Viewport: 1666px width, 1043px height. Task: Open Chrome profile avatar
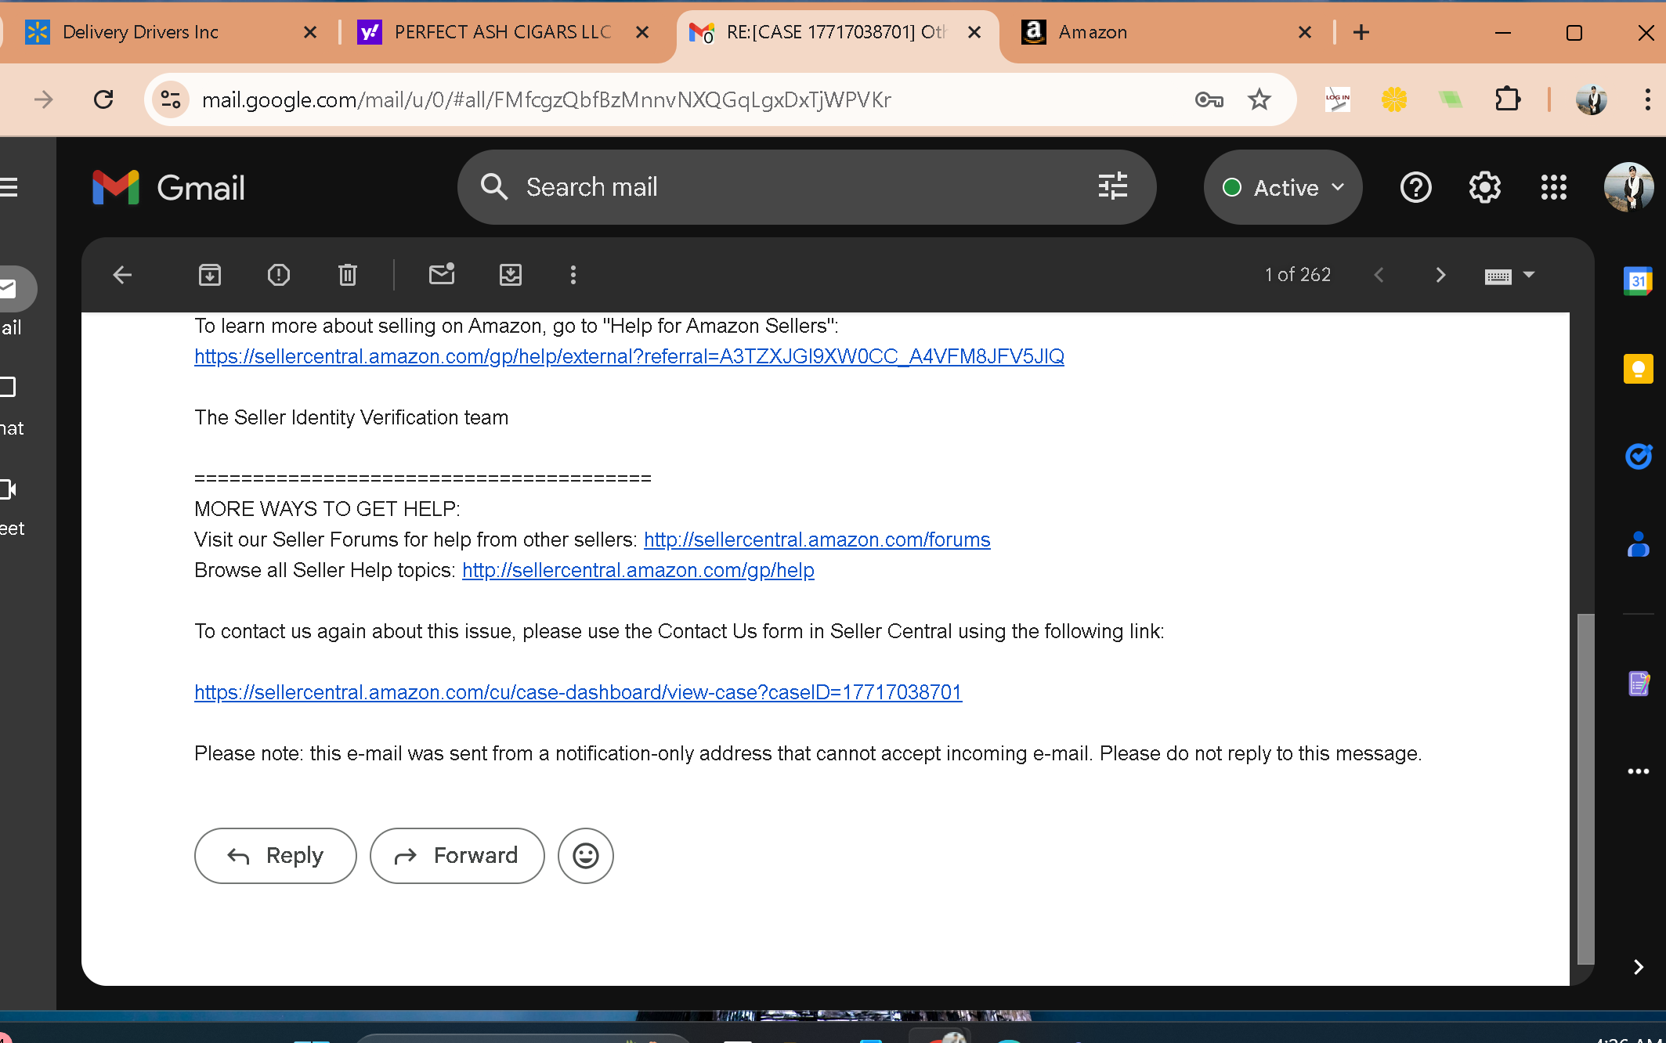point(1591,99)
